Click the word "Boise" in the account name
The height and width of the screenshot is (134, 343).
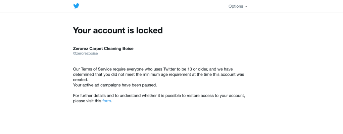127,48
